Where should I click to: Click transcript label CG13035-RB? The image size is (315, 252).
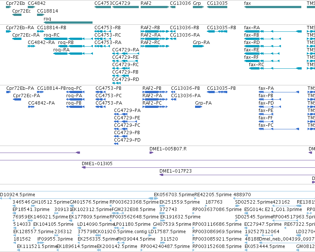point(221,27)
